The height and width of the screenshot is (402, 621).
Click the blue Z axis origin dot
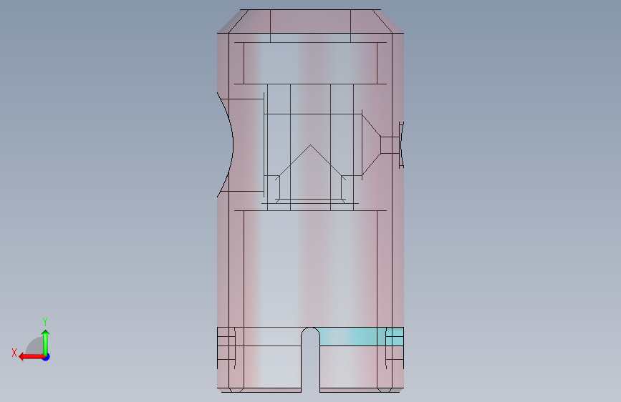tap(47, 357)
